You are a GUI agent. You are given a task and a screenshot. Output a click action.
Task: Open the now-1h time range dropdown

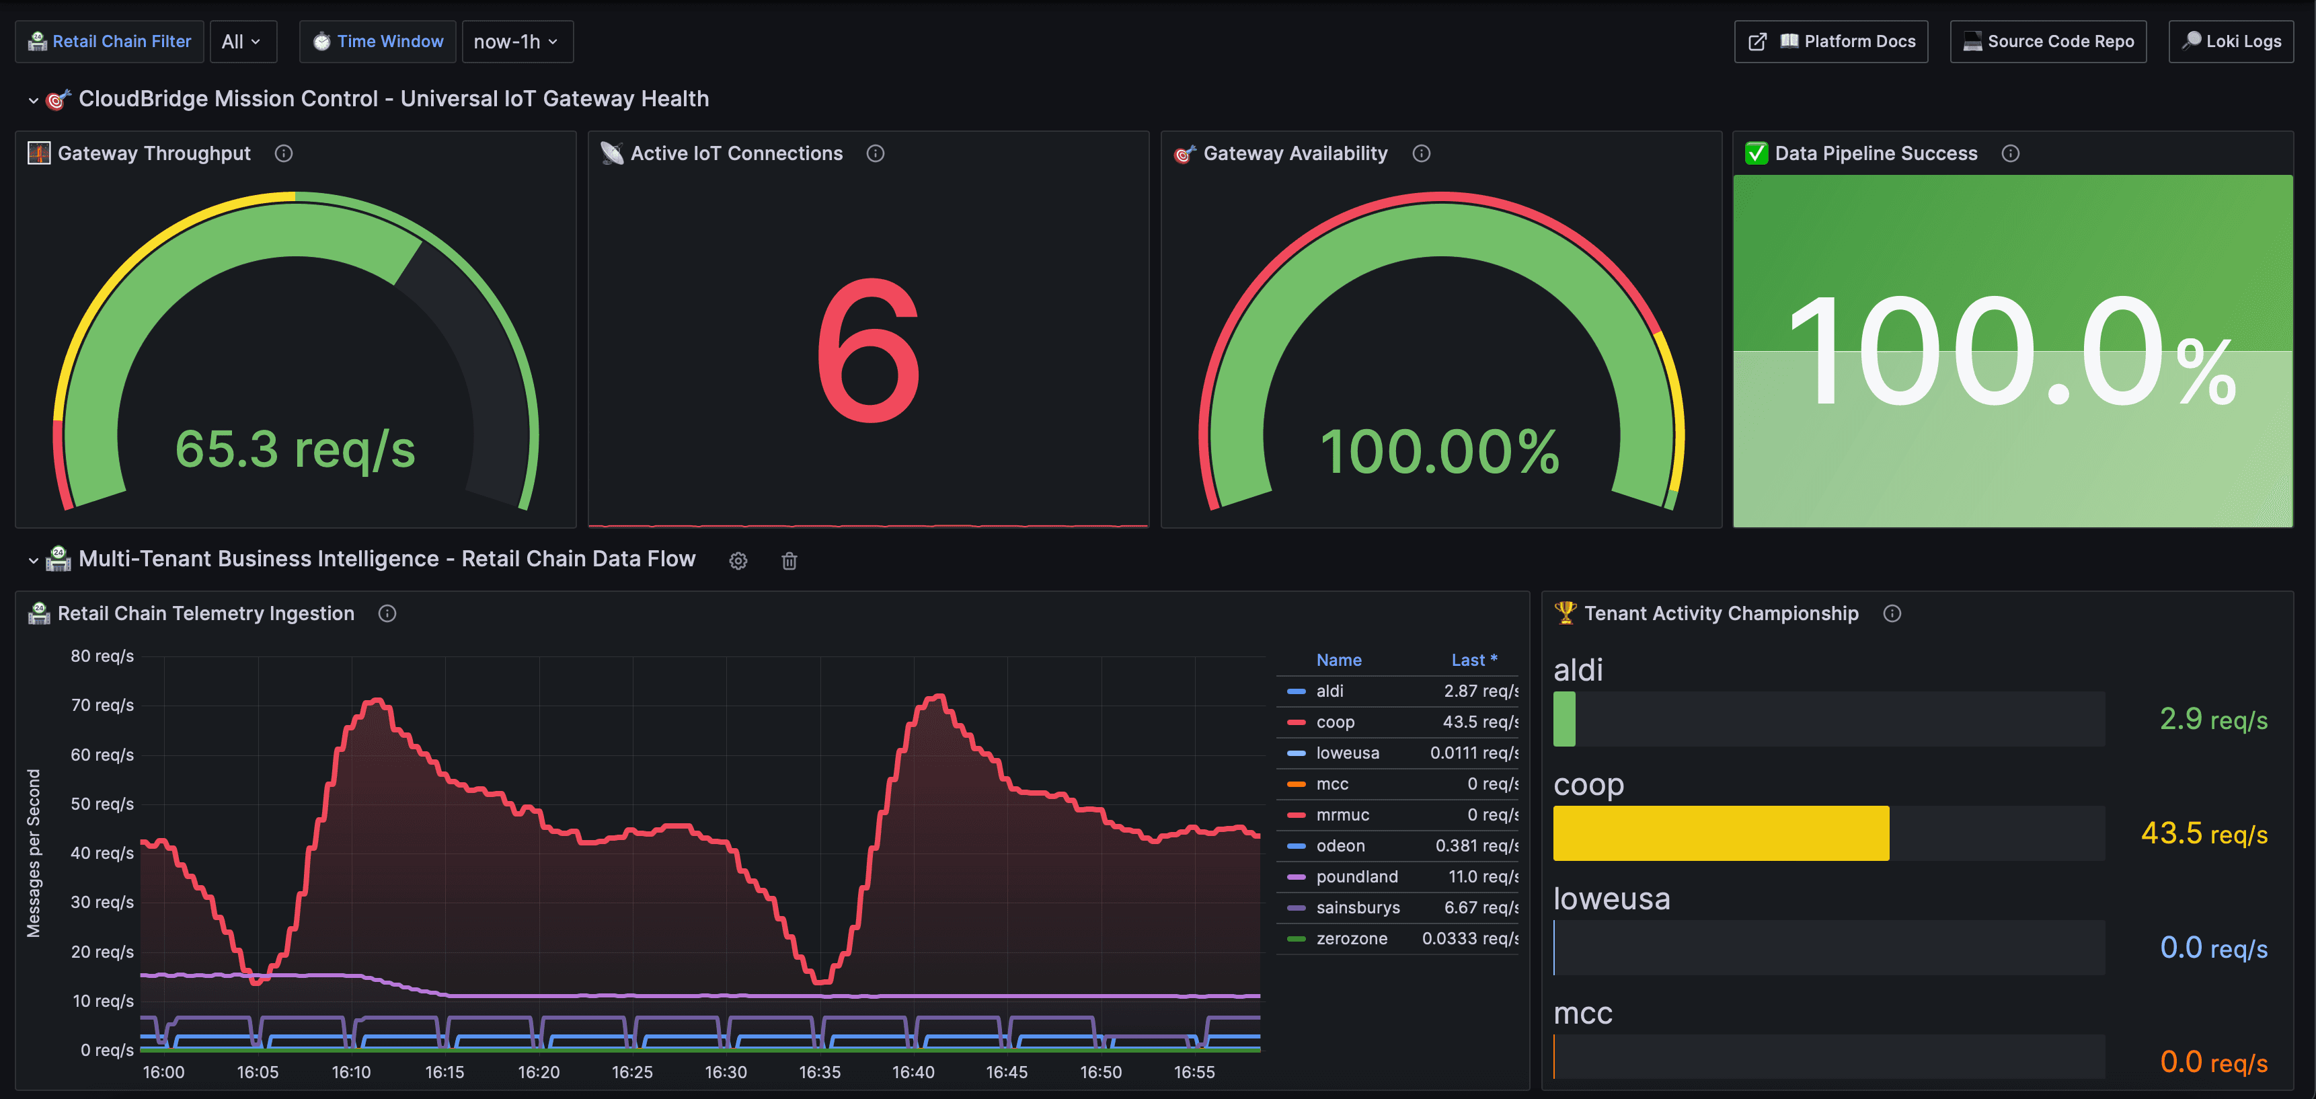[x=517, y=40]
